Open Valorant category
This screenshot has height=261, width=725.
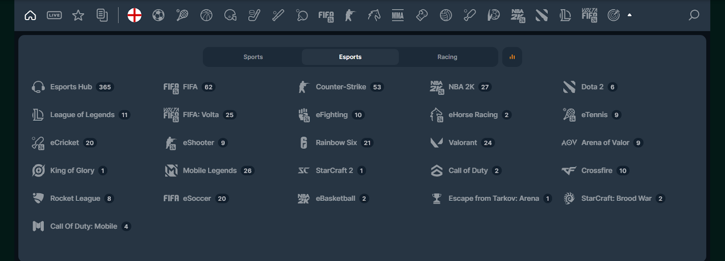[462, 143]
